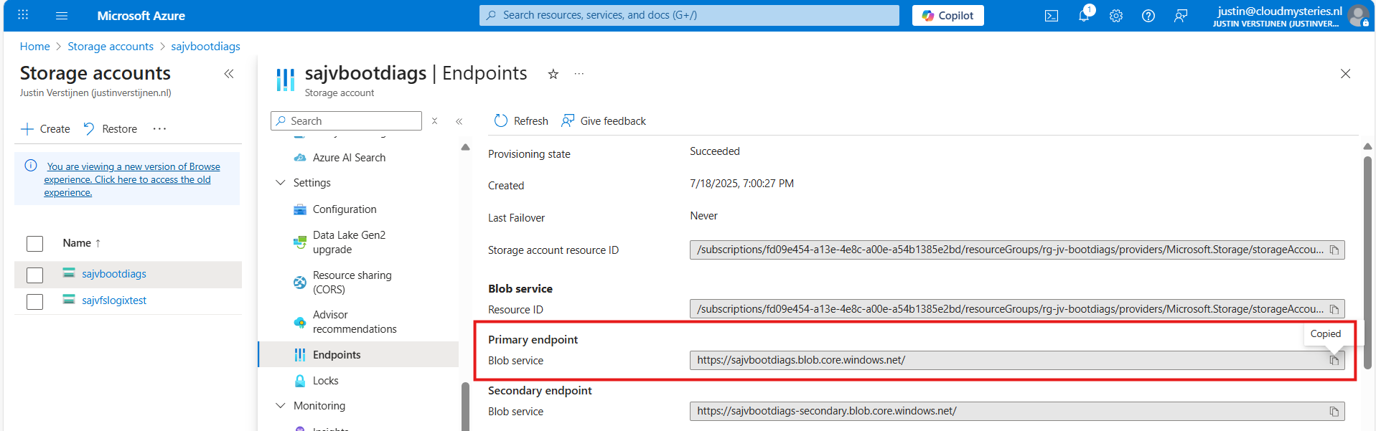Viewport: 1376px width, 431px height.
Task: Click the help question mark icon
Action: click(1148, 16)
